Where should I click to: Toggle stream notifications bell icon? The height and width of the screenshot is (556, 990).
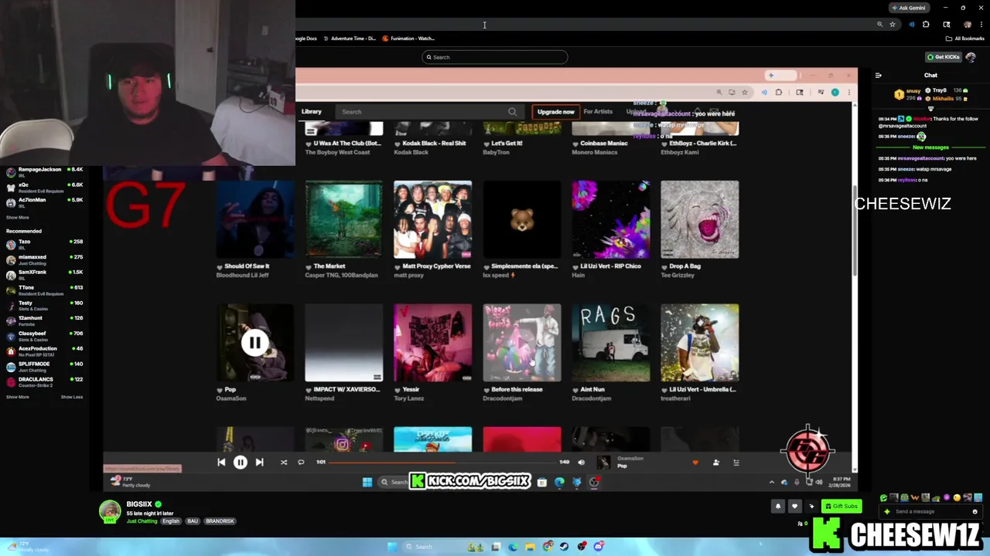778,507
